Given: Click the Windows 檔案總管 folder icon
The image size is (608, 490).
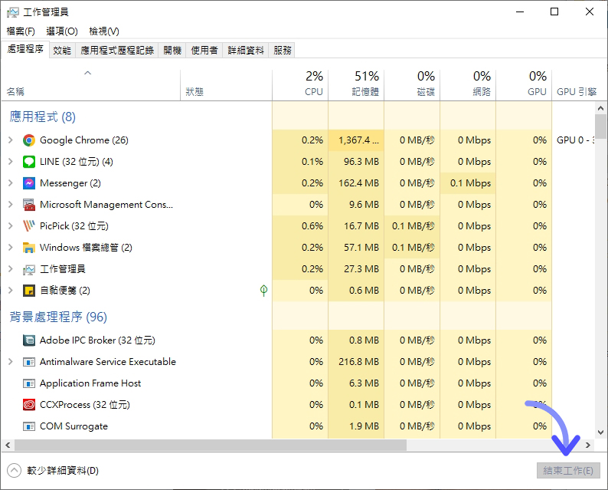Looking at the screenshot, I should coord(28,248).
